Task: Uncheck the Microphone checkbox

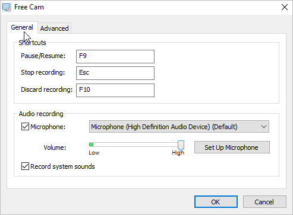Action: tap(25, 127)
